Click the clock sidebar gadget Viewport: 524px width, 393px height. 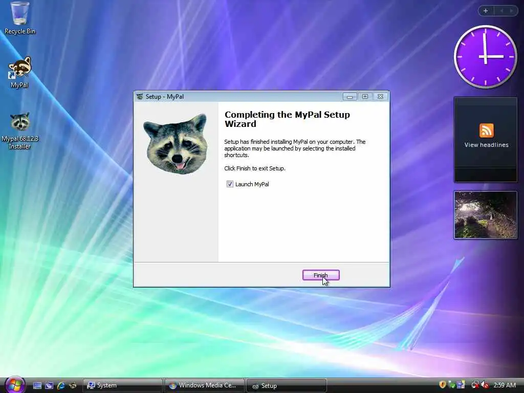point(485,57)
